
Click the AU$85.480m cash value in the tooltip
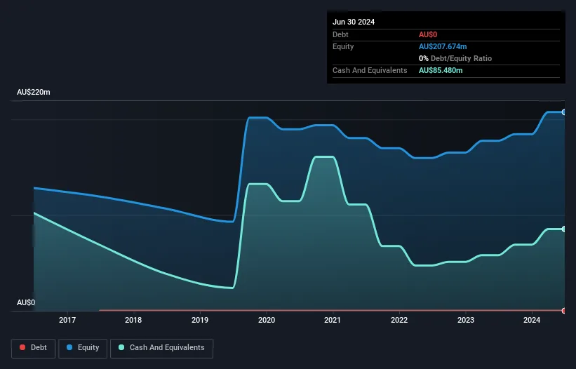pyautogui.click(x=441, y=70)
